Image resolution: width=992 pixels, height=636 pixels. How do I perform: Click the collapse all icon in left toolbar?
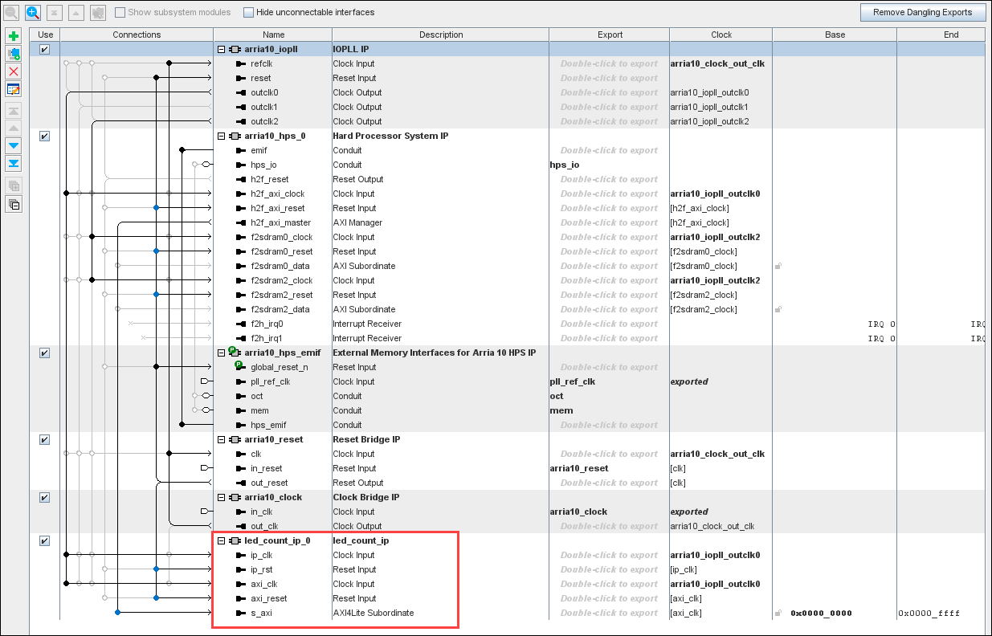[14, 203]
